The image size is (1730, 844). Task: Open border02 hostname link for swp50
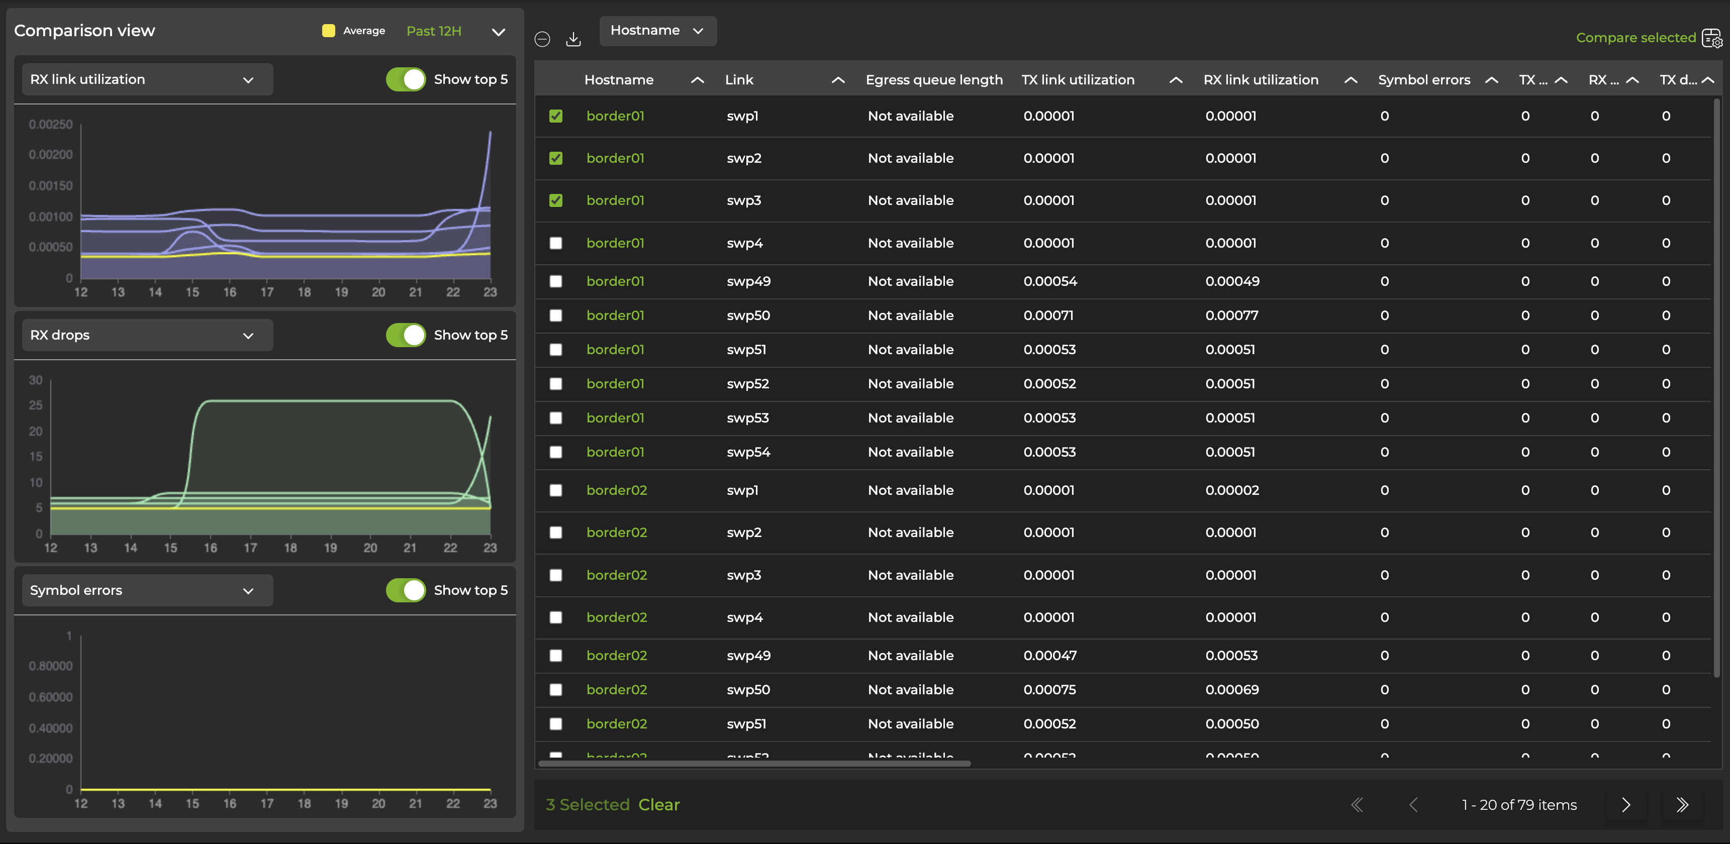[x=616, y=690]
